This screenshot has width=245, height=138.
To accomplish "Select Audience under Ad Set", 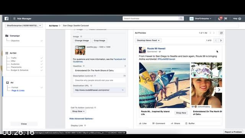I will [15, 64].
